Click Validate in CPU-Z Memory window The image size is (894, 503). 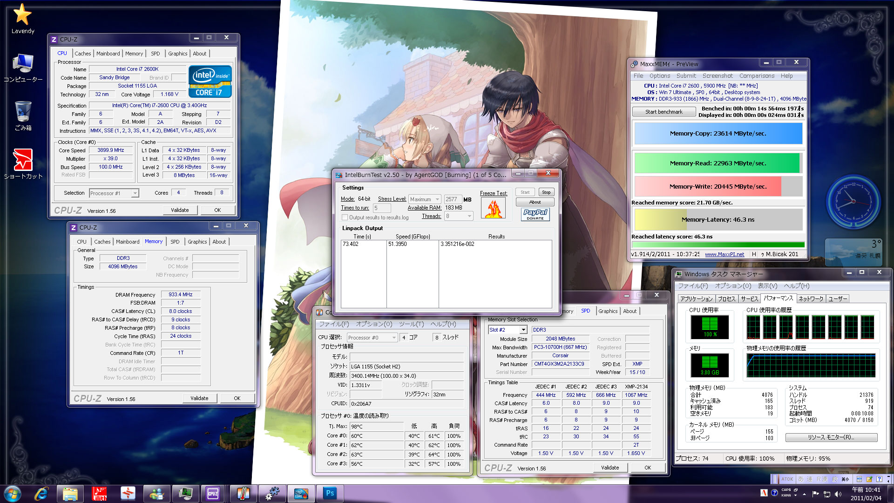[x=199, y=398]
